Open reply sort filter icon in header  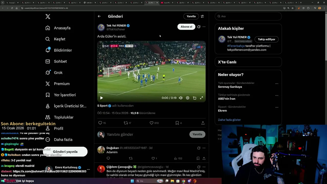(x=202, y=16)
